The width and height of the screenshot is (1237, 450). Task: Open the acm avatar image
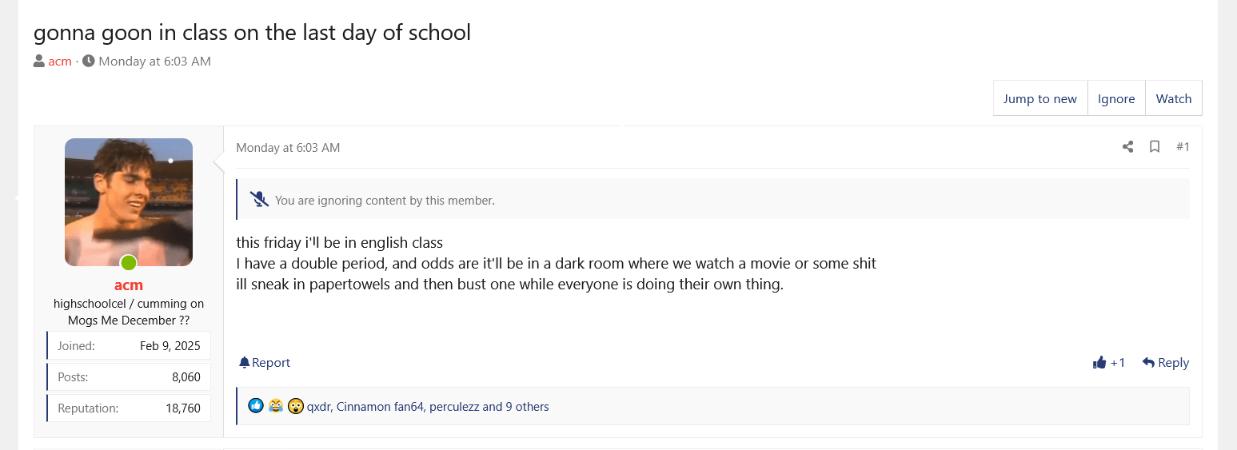[128, 202]
